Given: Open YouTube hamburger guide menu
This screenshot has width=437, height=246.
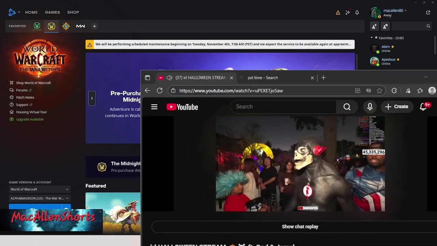Looking at the screenshot, I should pyautogui.click(x=154, y=107).
